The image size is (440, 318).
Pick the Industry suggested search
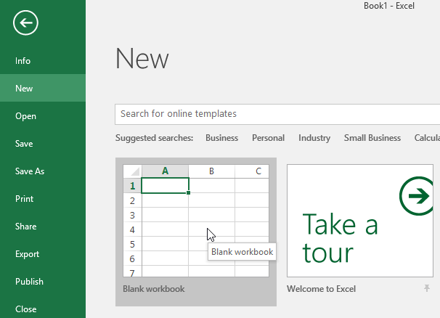[x=314, y=138]
